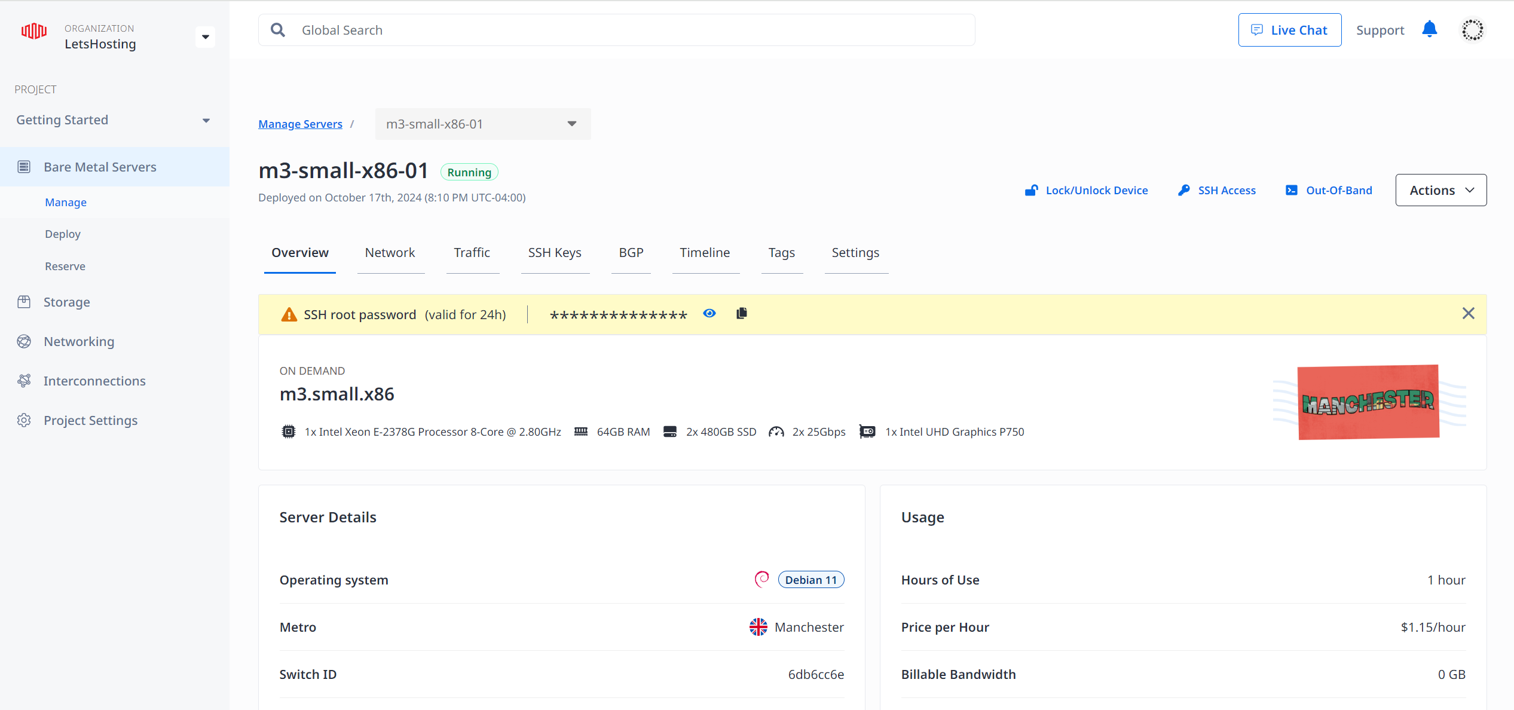Open Networking section in sidebar
Image resolution: width=1514 pixels, height=710 pixels.
click(115, 341)
